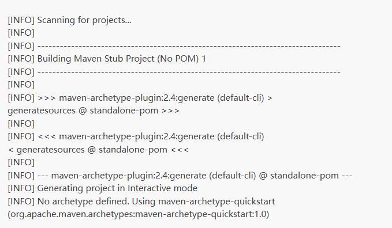Click the 'Building Maven Stub Project (No POM) 1' line
Screen dimensions: 392x228
(x=107, y=59)
